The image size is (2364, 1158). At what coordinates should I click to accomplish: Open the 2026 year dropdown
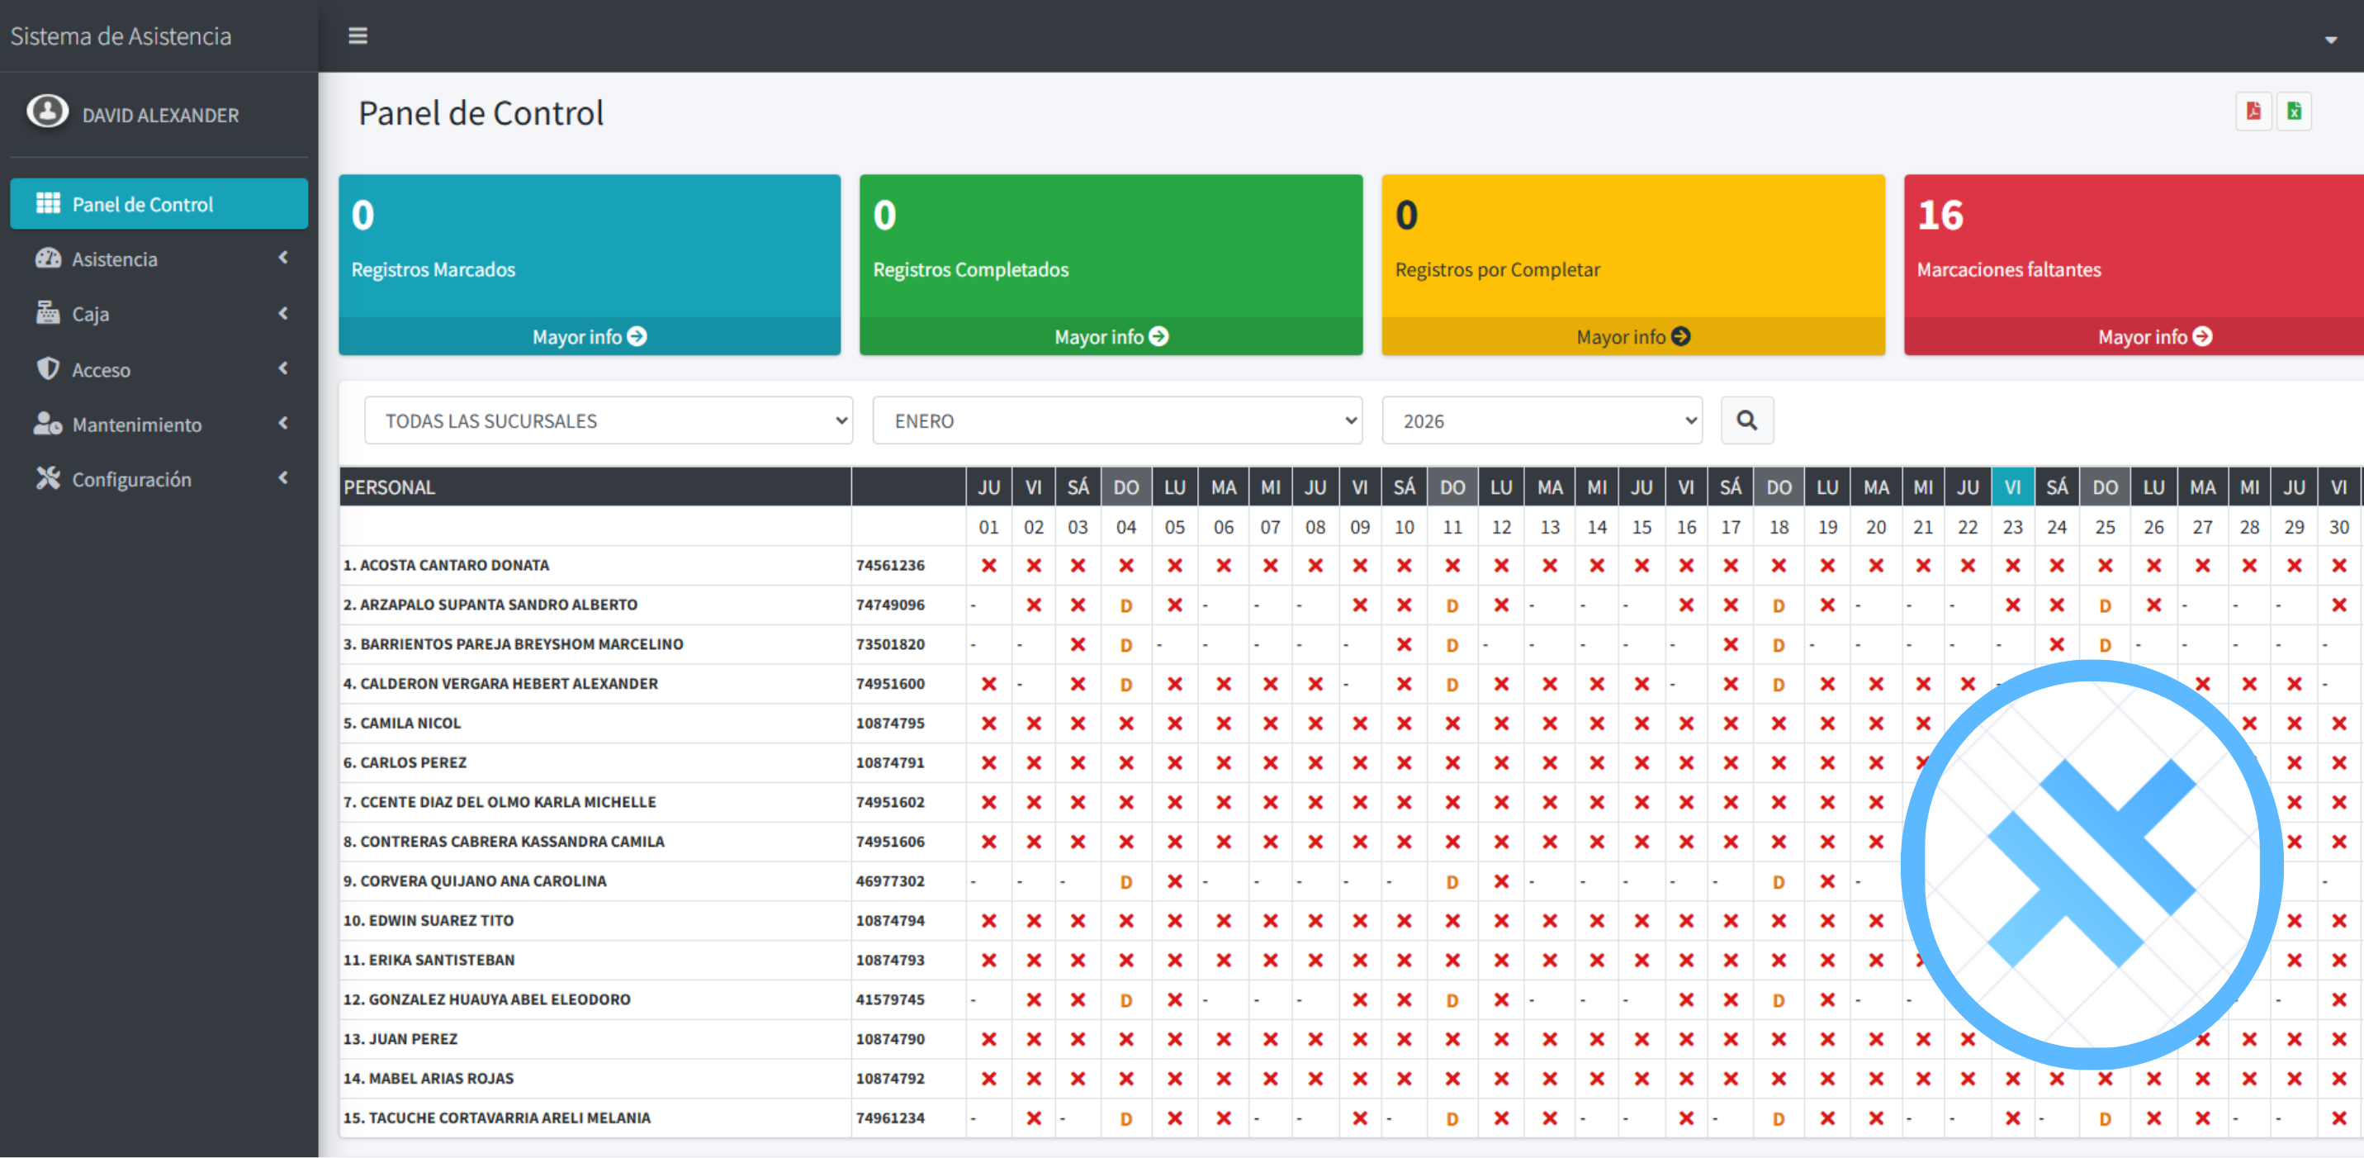[x=1541, y=420]
